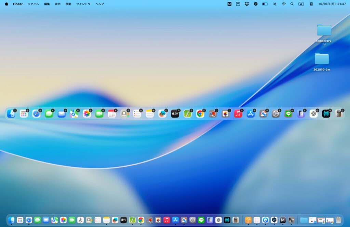350x227 pixels.
Task: Select the 202510-2w desktop folder
Action: (322, 59)
